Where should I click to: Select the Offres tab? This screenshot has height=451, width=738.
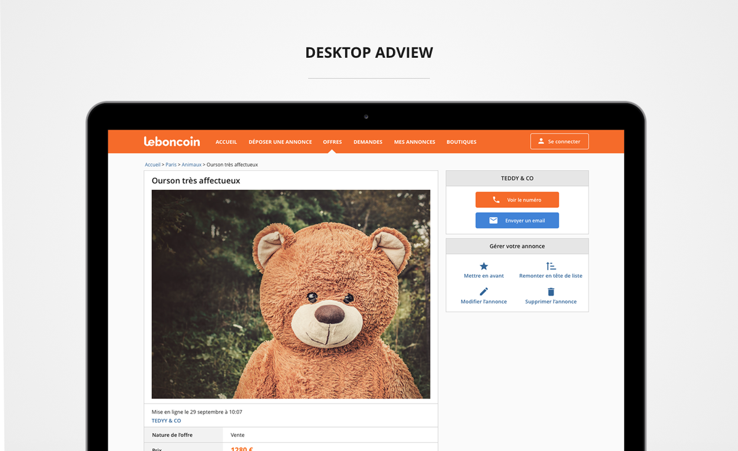(x=333, y=142)
